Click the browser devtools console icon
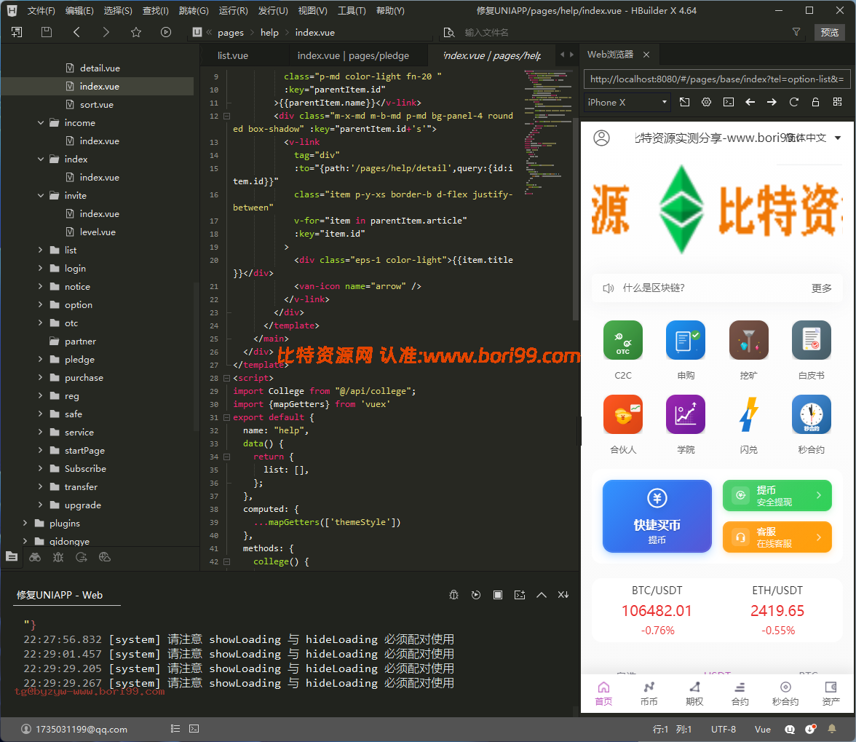The width and height of the screenshot is (856, 742). (728, 102)
